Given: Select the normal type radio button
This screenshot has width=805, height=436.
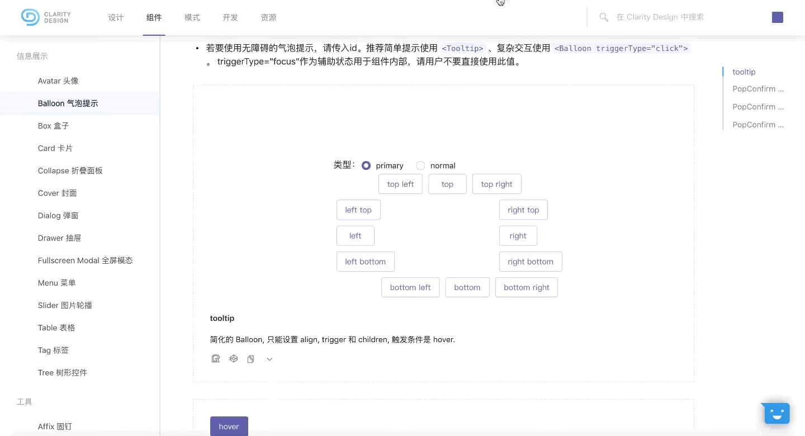Looking at the screenshot, I should click(x=420, y=165).
